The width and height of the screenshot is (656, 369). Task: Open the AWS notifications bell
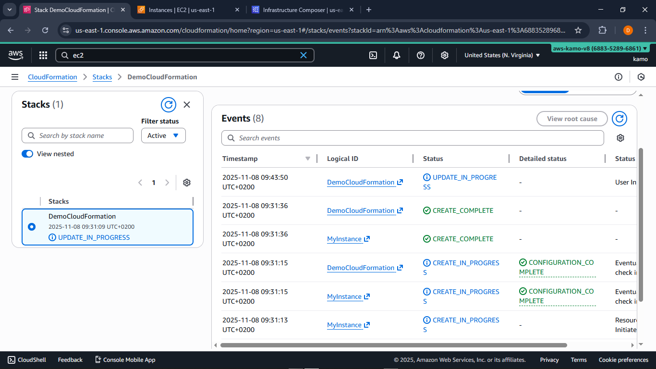point(397,55)
